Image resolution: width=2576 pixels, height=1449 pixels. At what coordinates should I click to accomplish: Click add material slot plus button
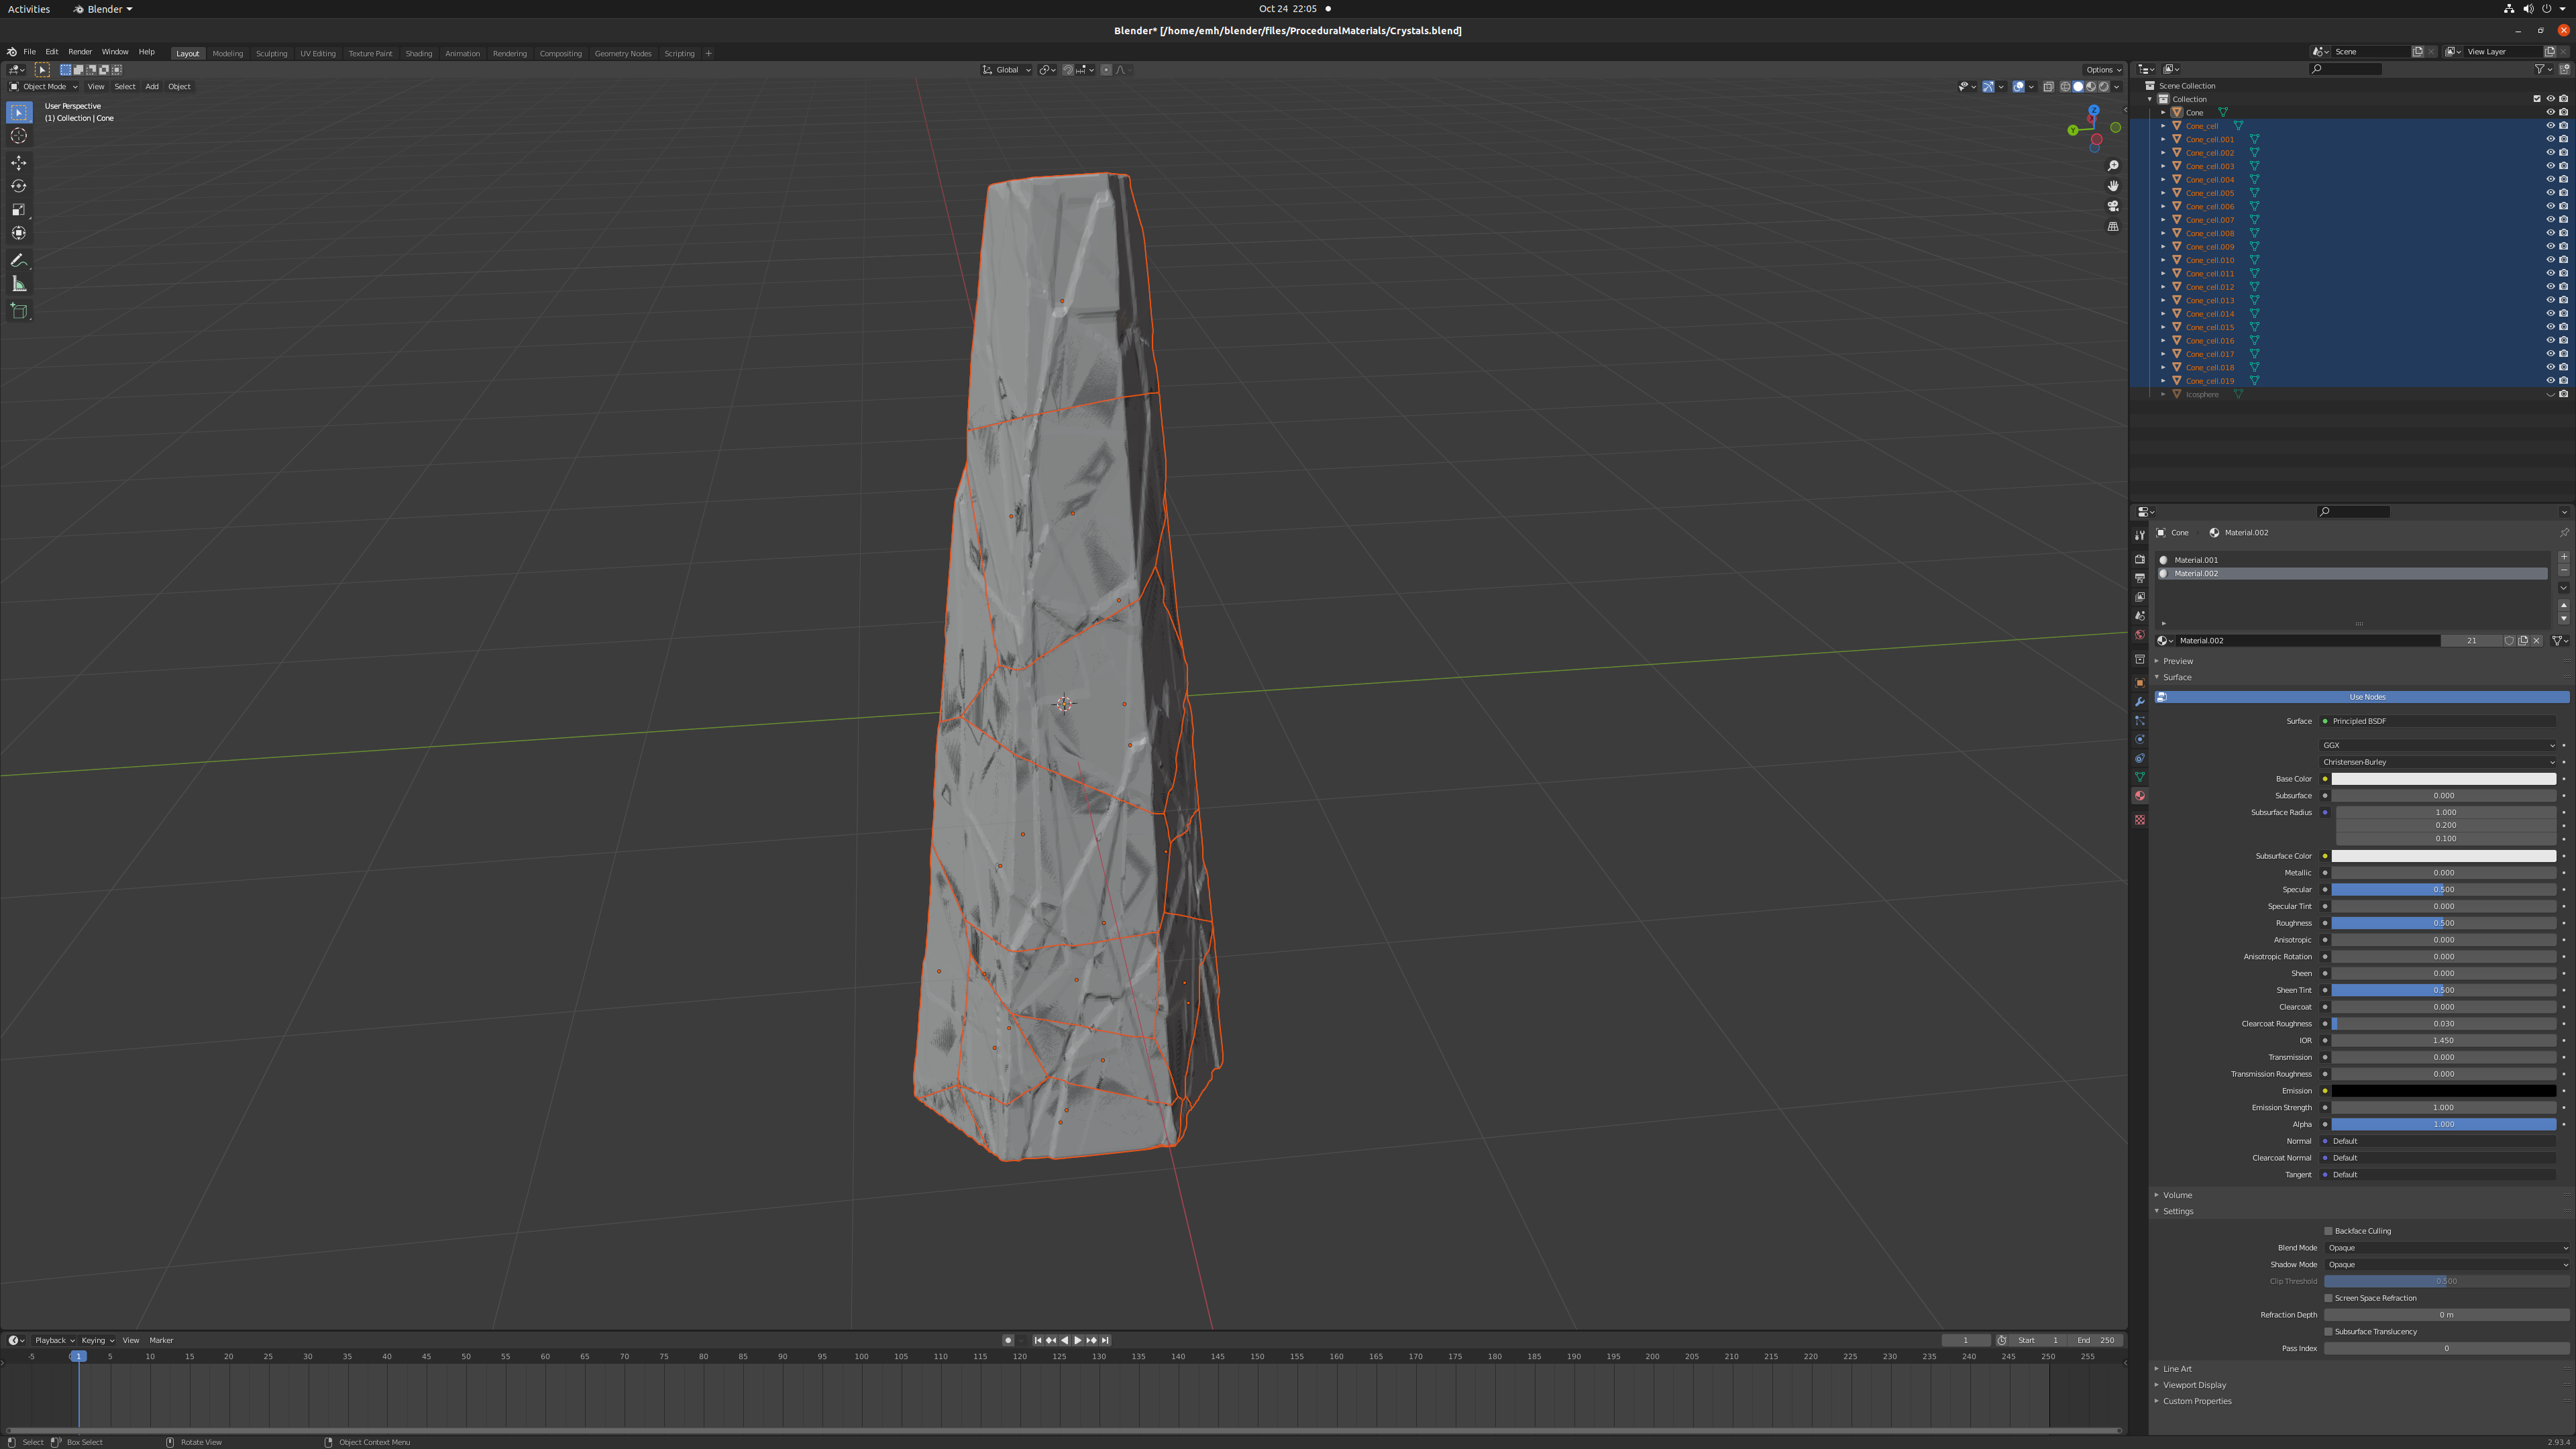pyautogui.click(x=2563, y=557)
